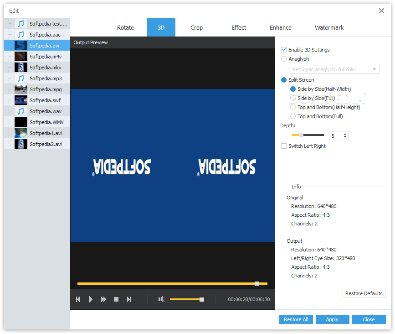
Task: Select the Anaglyph radio option
Action: [284, 59]
